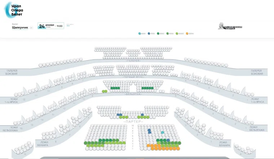Image resolution: width=274 pixels, height=159 pixels.
Task: Click the central ГАЛЕРЕЯ section label
Action: pyautogui.click(x=133, y=60)
